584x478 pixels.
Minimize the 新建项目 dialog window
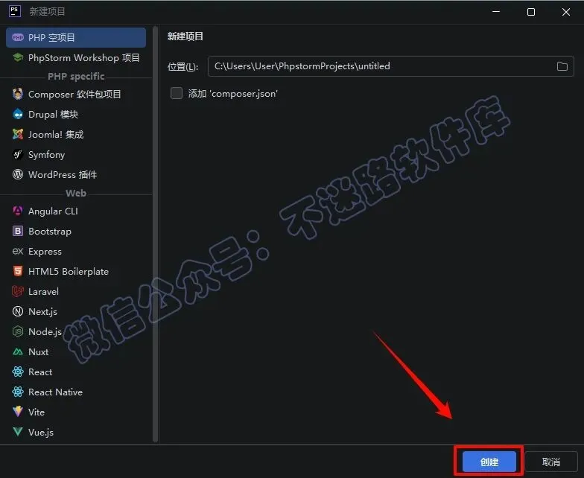tap(496, 12)
